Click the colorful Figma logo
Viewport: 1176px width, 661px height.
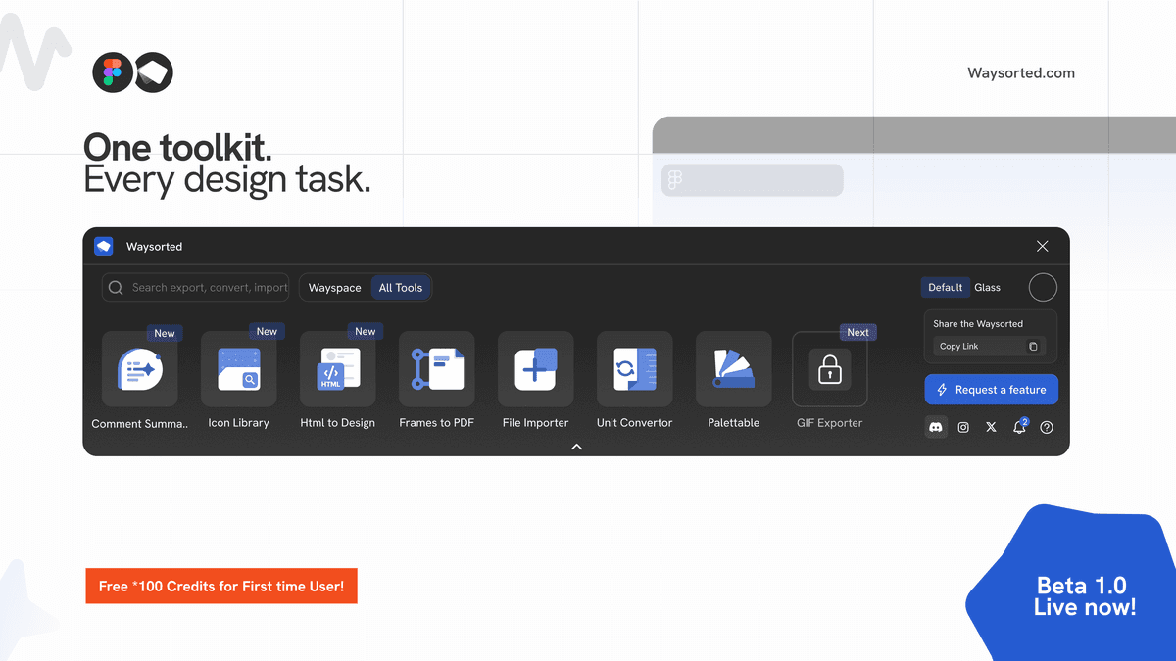(x=113, y=72)
